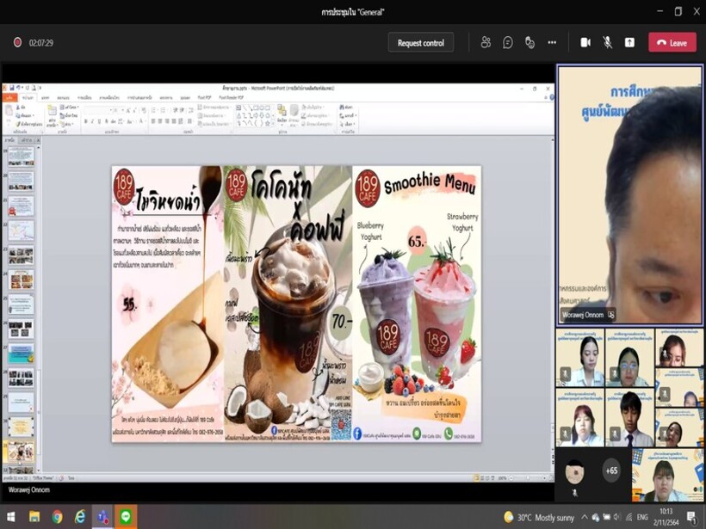706x529 pixels.
Task: Toggle bold formatting in PowerPoint
Action: pos(86,121)
